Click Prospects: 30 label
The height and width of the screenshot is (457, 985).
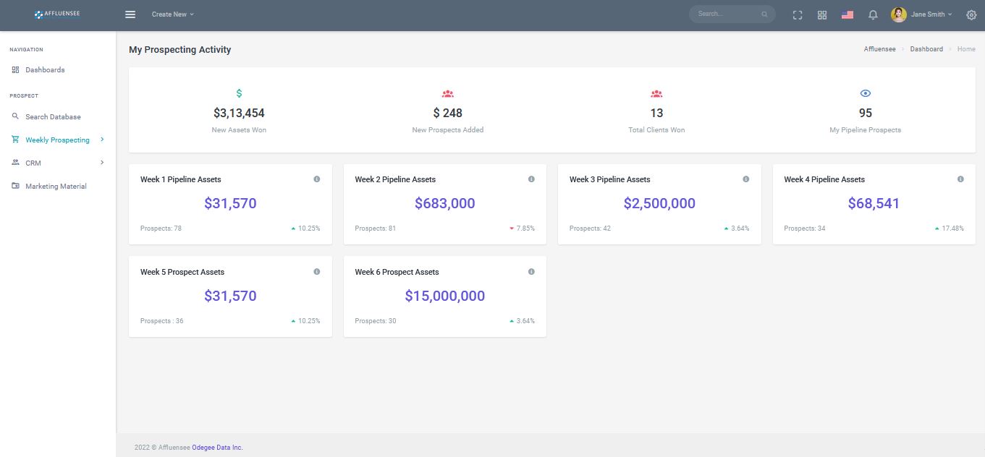click(x=376, y=321)
